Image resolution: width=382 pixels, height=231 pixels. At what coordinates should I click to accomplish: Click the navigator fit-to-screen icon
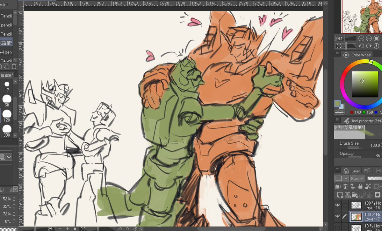(x=376, y=38)
